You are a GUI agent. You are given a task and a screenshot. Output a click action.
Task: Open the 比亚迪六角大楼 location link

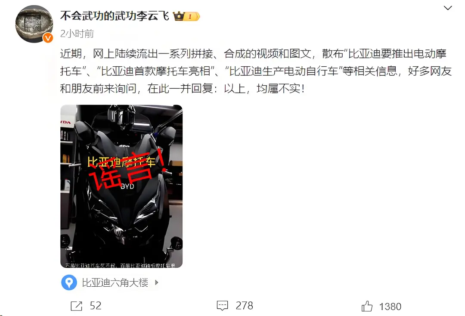(x=115, y=282)
